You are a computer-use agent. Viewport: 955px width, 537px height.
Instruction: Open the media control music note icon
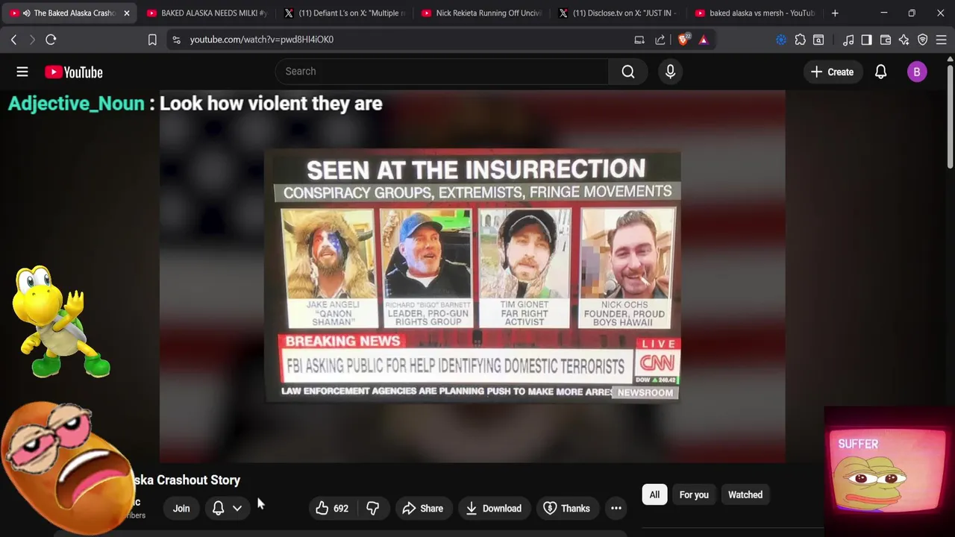pyautogui.click(x=848, y=40)
